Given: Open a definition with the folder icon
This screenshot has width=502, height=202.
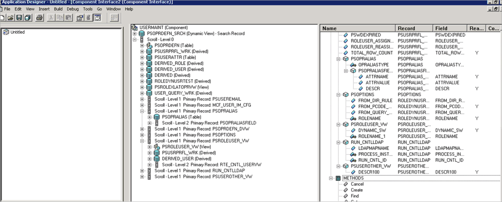Looking at the screenshot, I should pos(11,18).
